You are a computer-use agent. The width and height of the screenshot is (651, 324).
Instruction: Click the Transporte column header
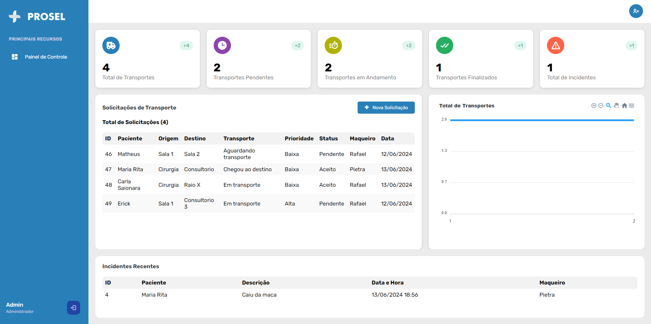point(239,139)
